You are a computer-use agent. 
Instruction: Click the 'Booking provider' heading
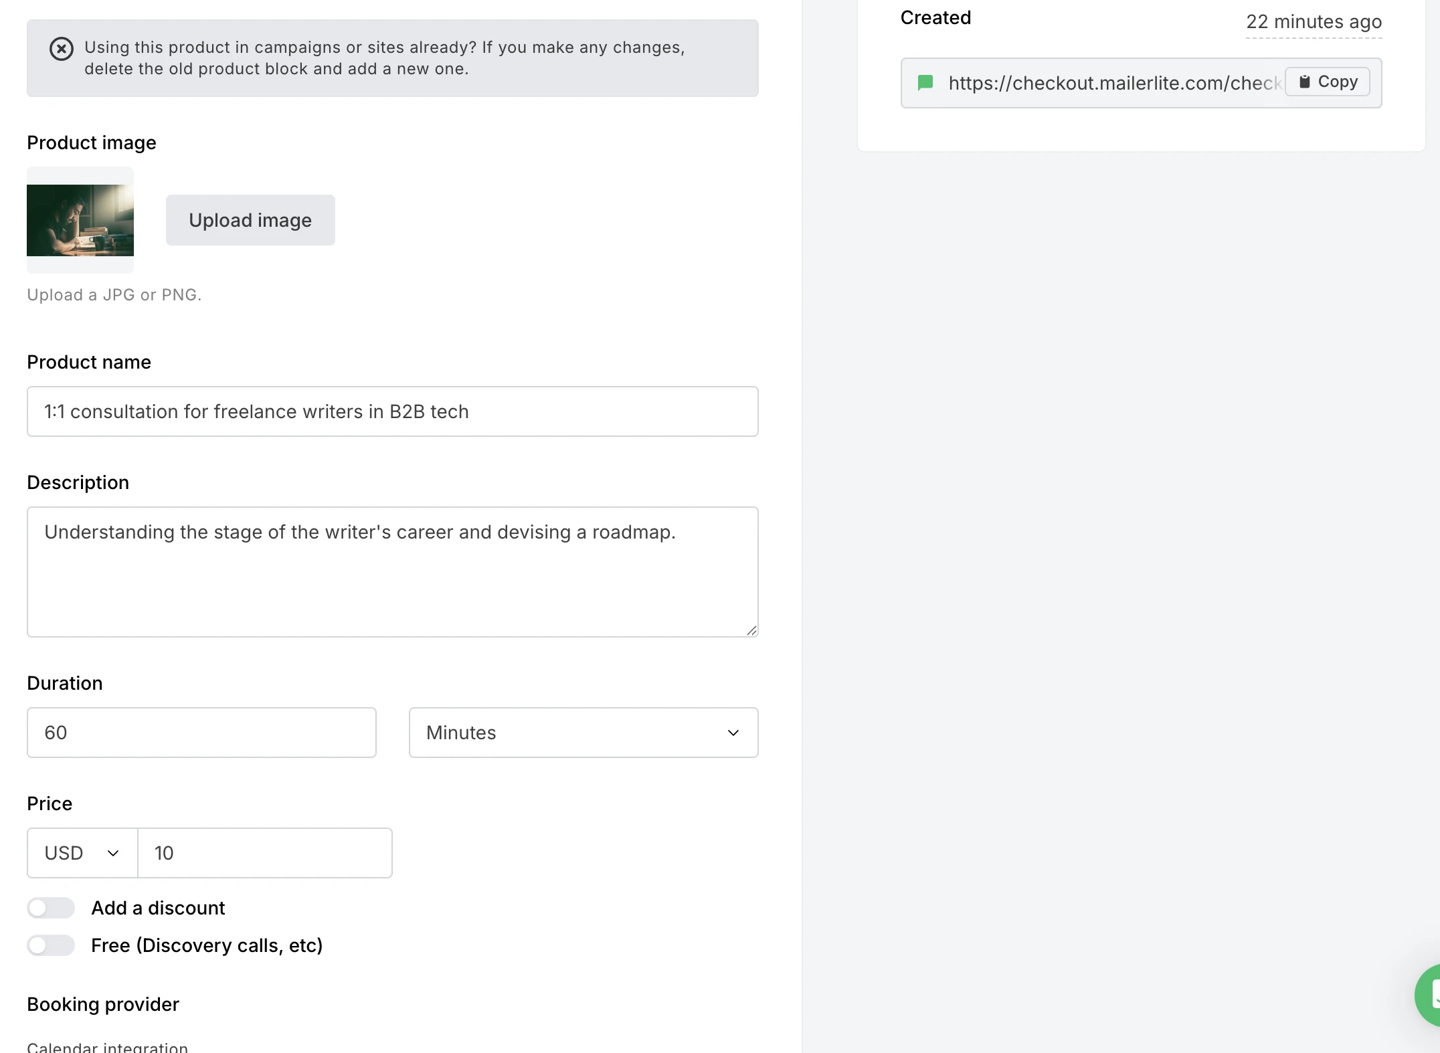103,1004
